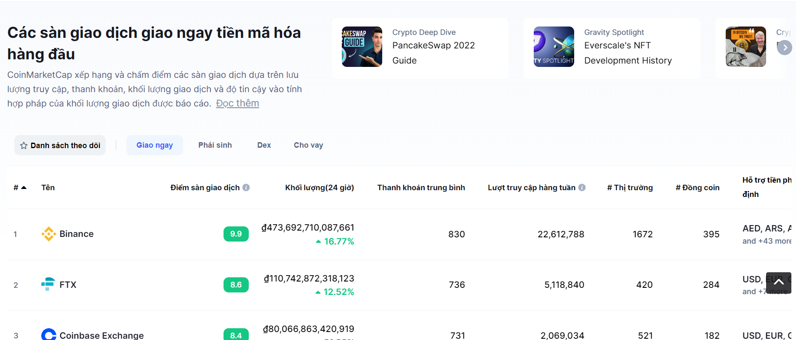Sort by Điểm sàn giao dịch header
796x340 pixels.
pyautogui.click(x=205, y=188)
